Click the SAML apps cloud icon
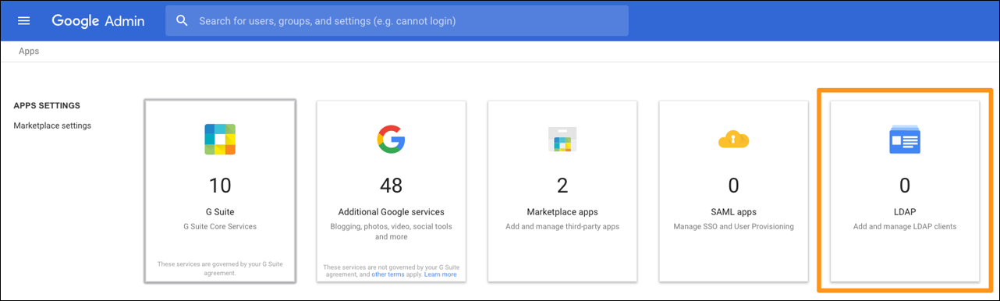The height and width of the screenshot is (301, 1000). (x=733, y=140)
